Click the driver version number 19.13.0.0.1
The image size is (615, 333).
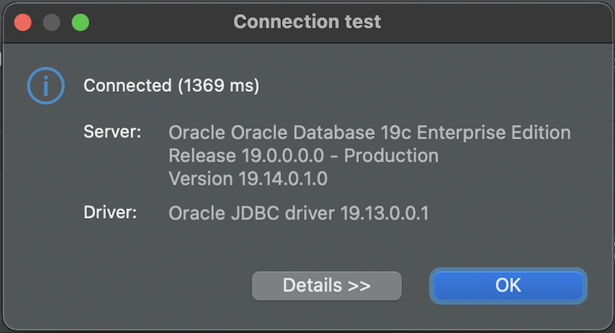tap(385, 214)
